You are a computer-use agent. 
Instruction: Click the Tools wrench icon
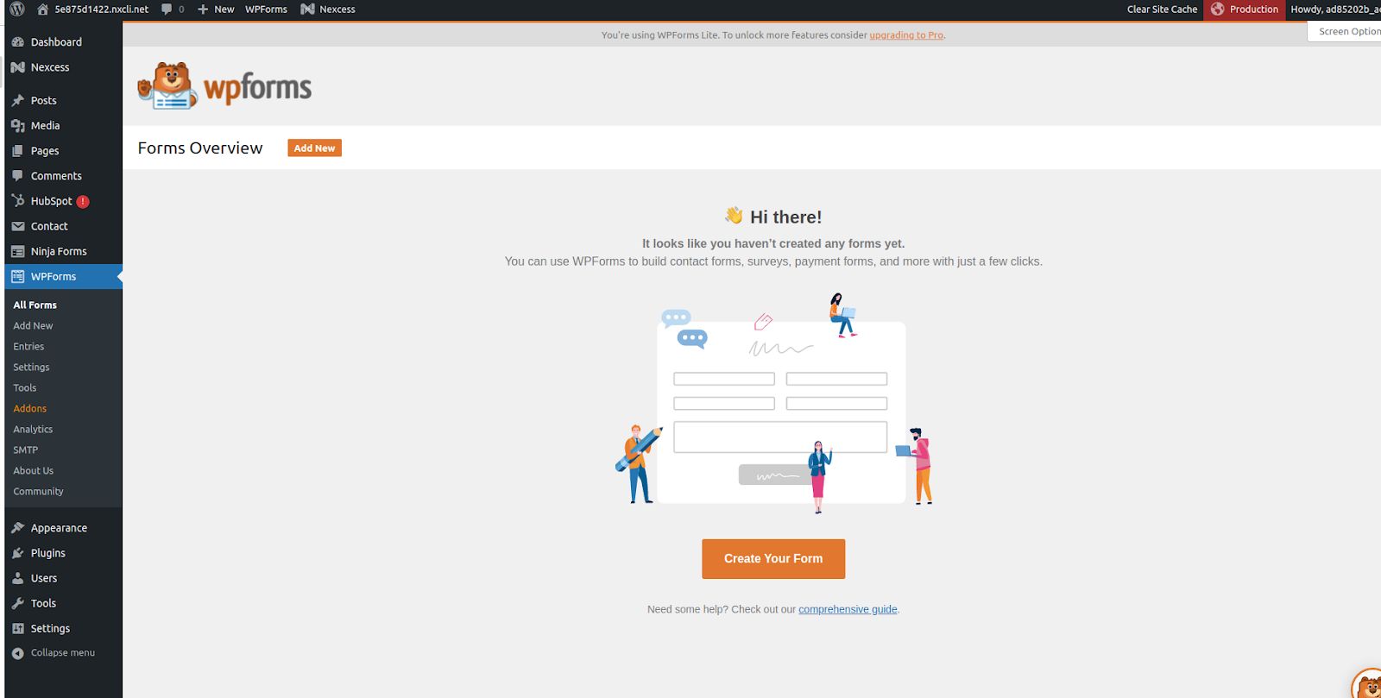(x=18, y=603)
